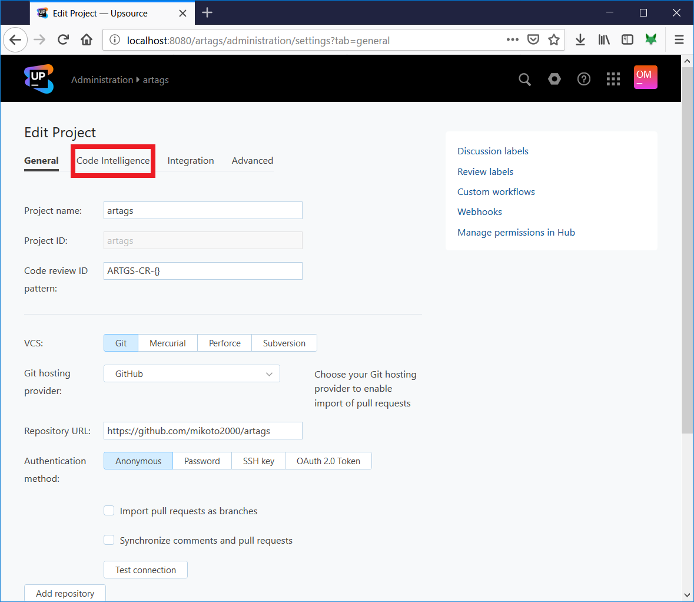
Task: Select the Mercurial VCS option
Action: tap(167, 343)
